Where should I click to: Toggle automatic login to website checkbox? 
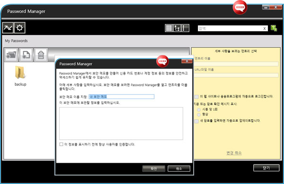196,97
